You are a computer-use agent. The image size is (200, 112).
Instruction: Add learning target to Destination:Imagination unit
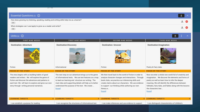(x=189, y=99)
